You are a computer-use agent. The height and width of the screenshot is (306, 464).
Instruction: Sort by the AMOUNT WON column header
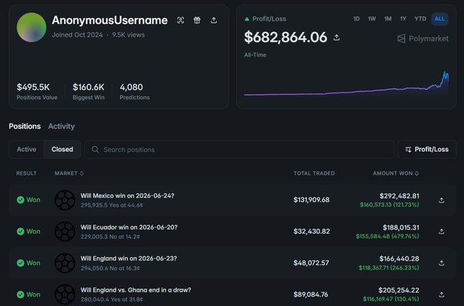point(396,173)
